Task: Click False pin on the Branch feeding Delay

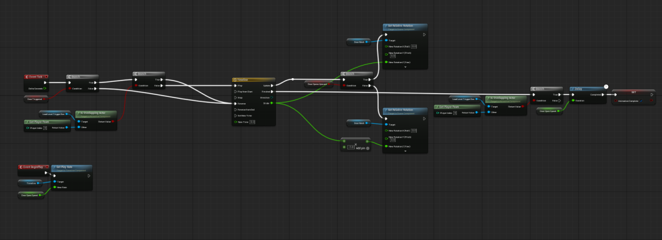Action: (559, 101)
